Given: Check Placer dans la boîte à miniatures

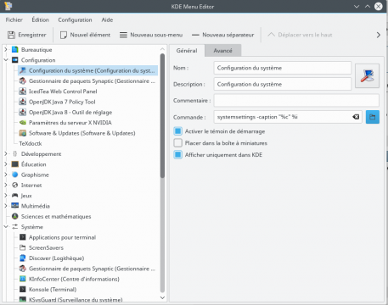Looking at the screenshot, I should pyautogui.click(x=177, y=143).
